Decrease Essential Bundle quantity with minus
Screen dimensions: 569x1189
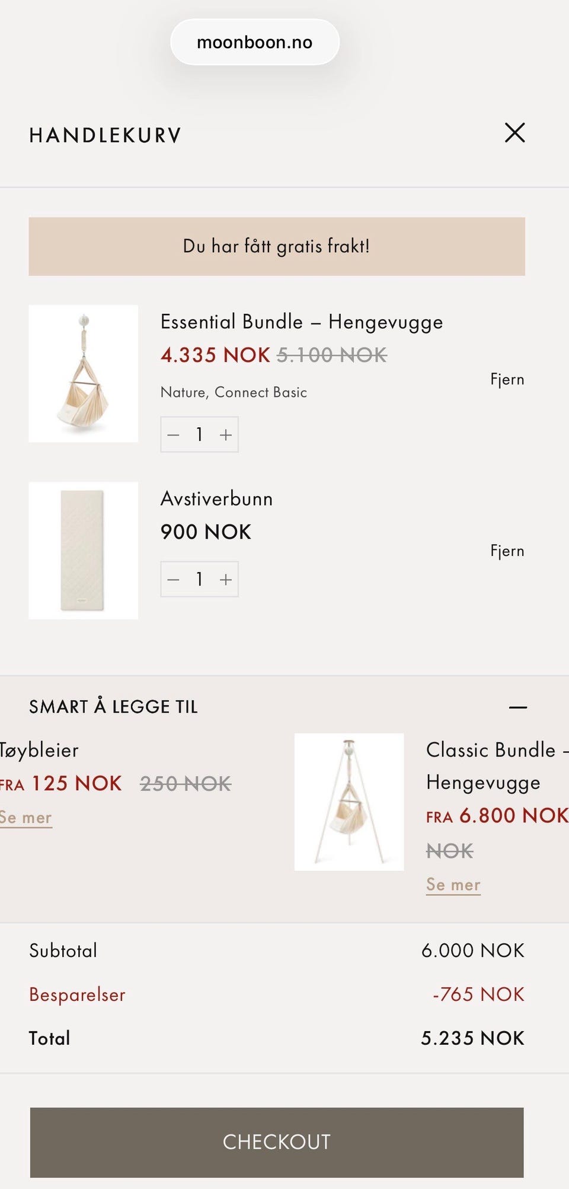click(173, 435)
